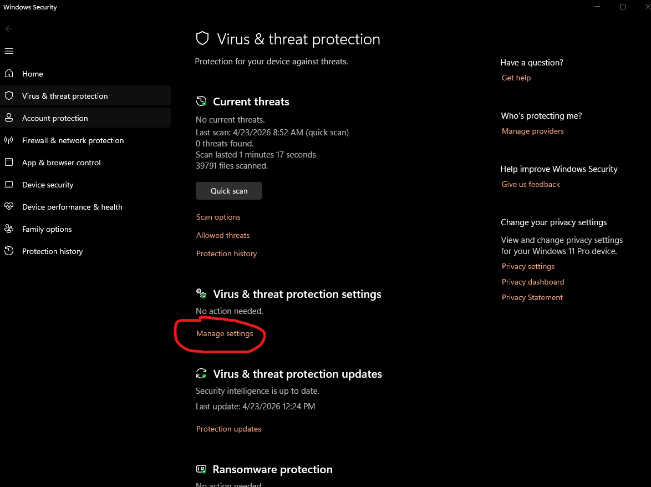Viewport: 651px width, 487px height.
Task: Open the Privacy dashboard link
Action: point(533,282)
